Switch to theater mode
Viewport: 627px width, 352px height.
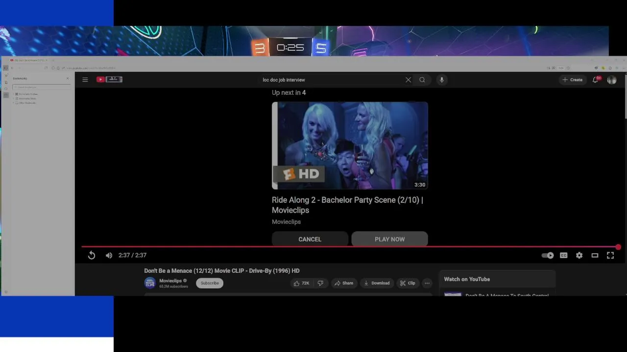pos(595,255)
